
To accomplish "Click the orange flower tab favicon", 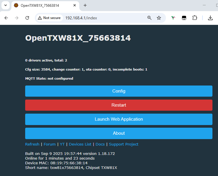I will coord(16,6).
